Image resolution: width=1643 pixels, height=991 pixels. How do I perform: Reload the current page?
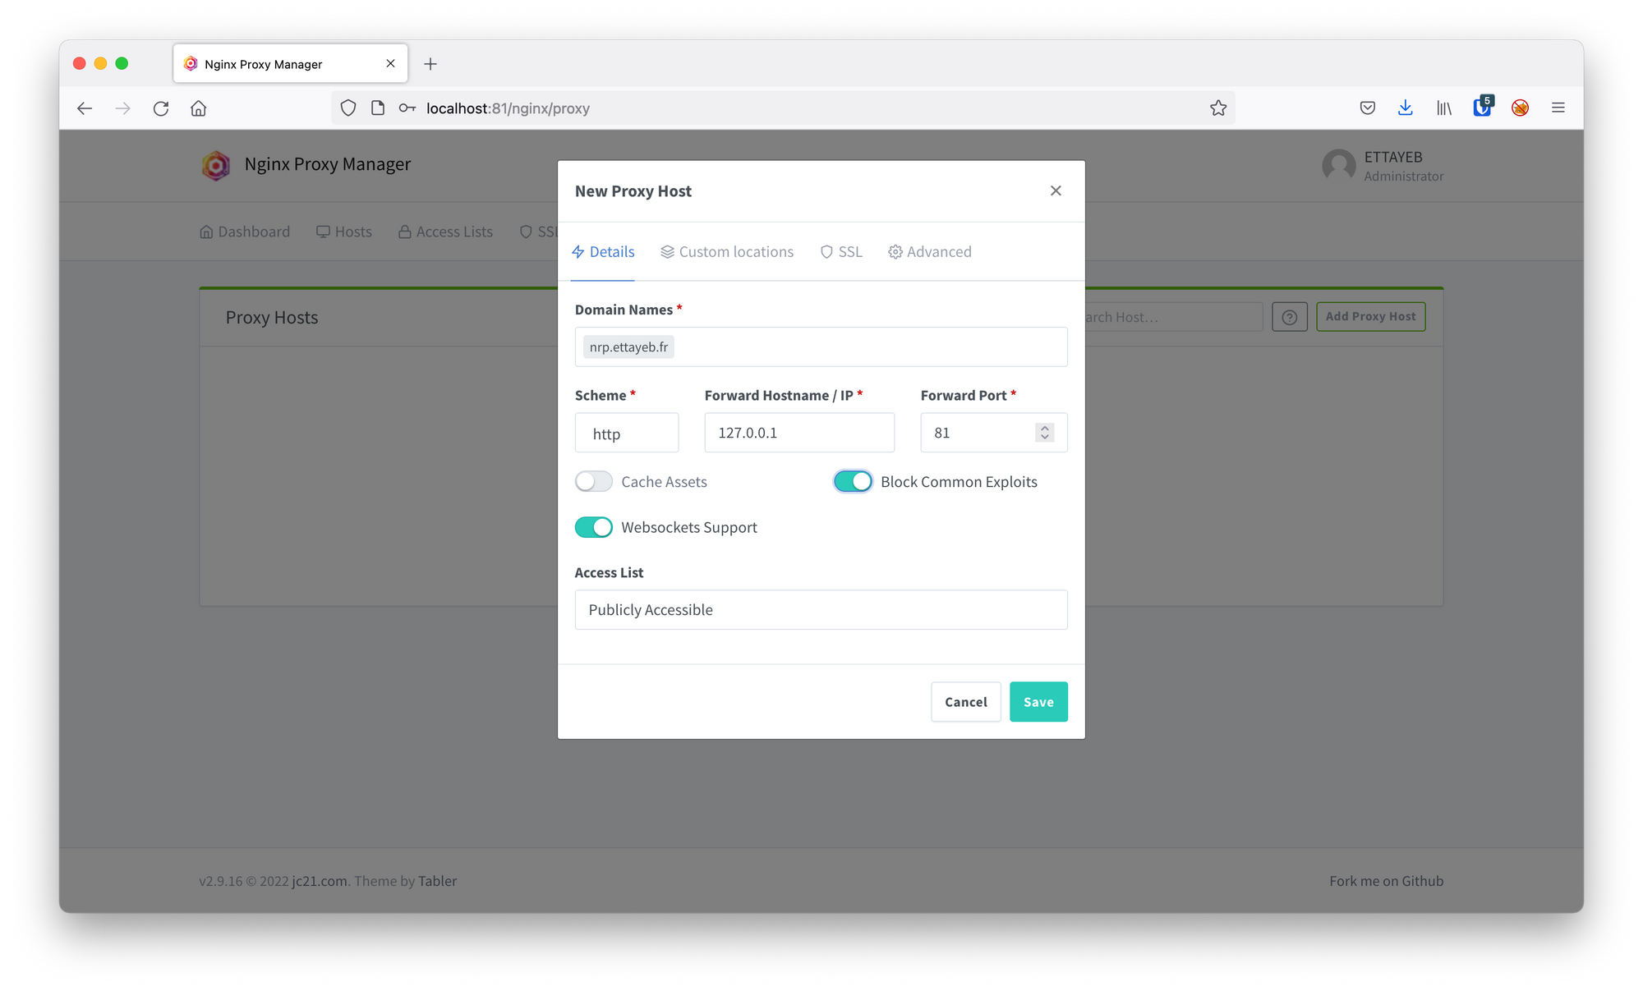point(161,108)
